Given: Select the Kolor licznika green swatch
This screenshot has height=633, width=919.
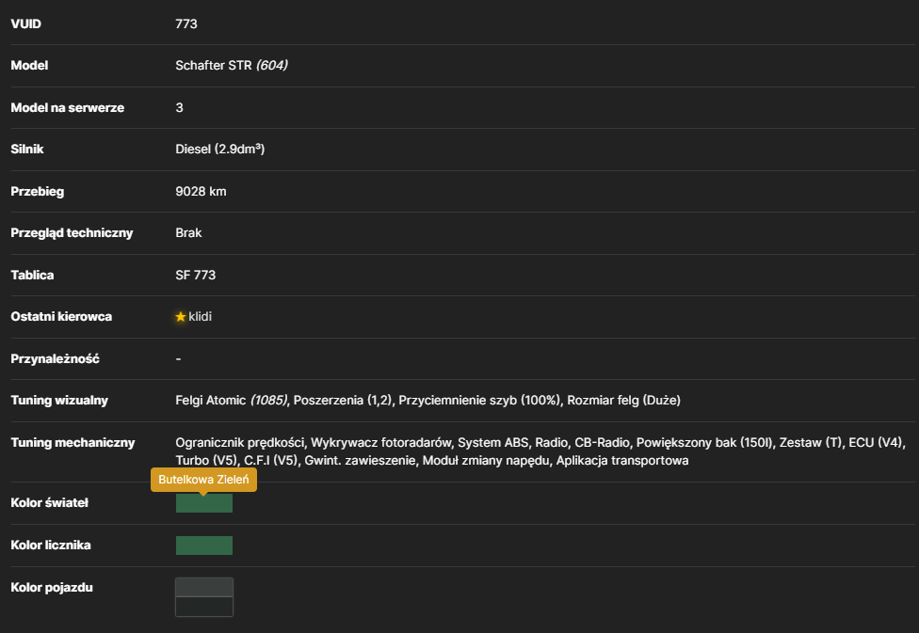Looking at the screenshot, I should 204,546.
